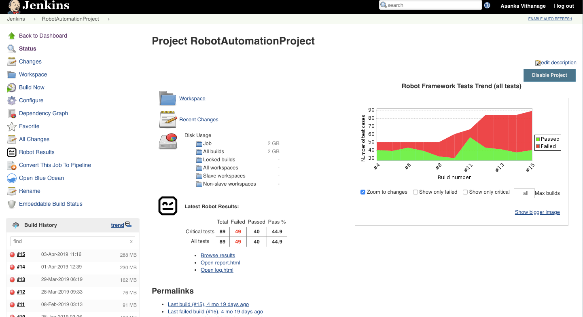Open the report.html link

220,263
